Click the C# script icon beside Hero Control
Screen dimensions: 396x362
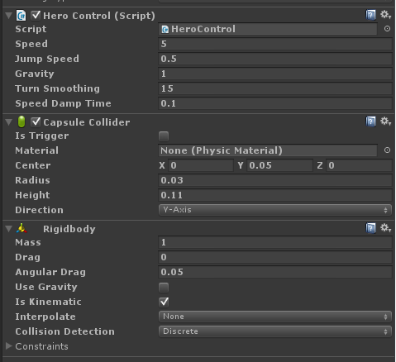coord(21,16)
